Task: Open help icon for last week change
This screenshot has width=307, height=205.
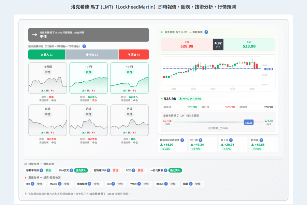Action: (x=201, y=140)
